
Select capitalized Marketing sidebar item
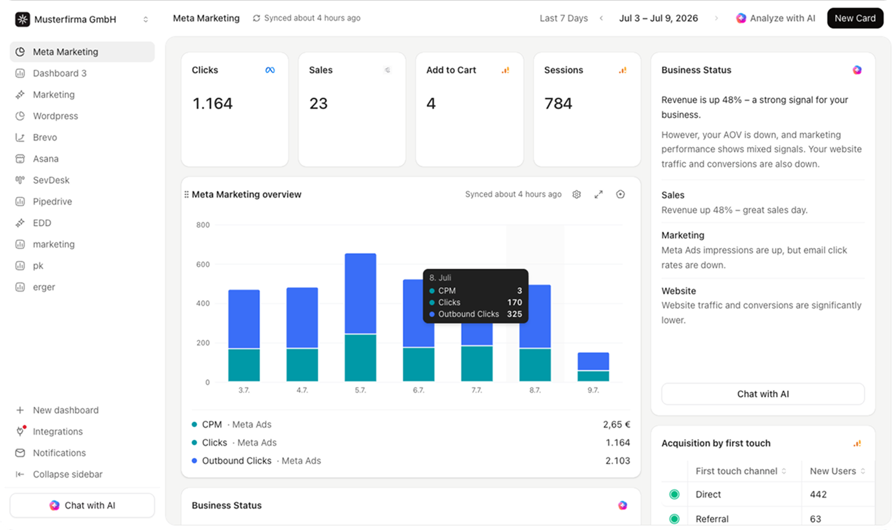[82, 95]
